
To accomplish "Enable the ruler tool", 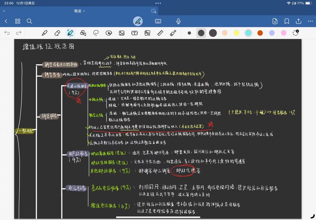I will coord(160,33).
